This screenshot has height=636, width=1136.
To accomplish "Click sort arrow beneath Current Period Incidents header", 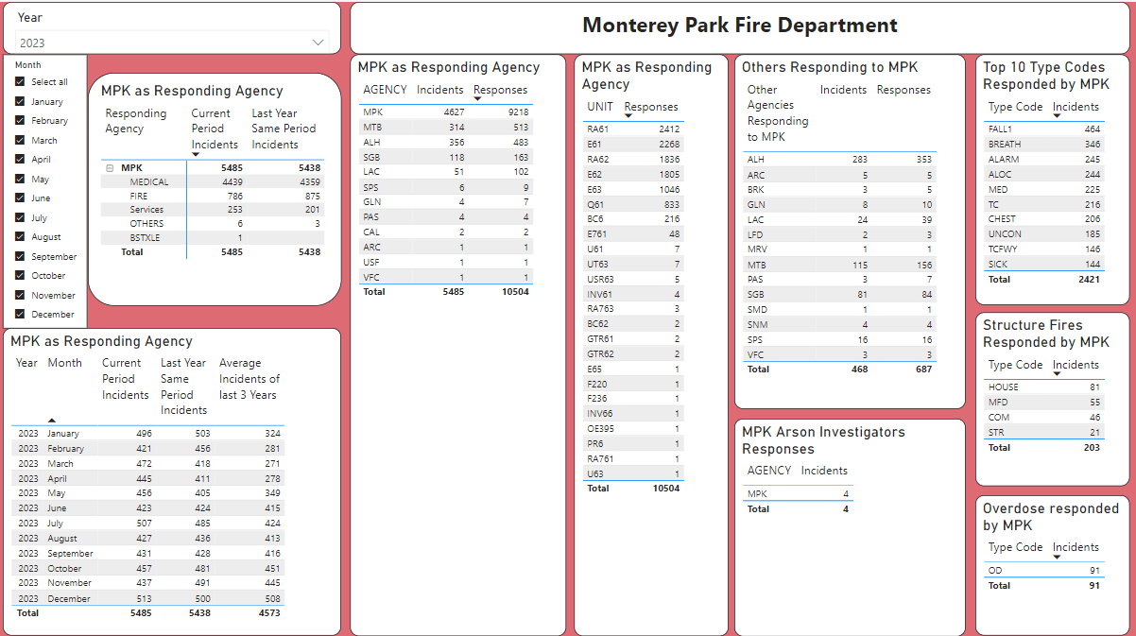I will (196, 154).
